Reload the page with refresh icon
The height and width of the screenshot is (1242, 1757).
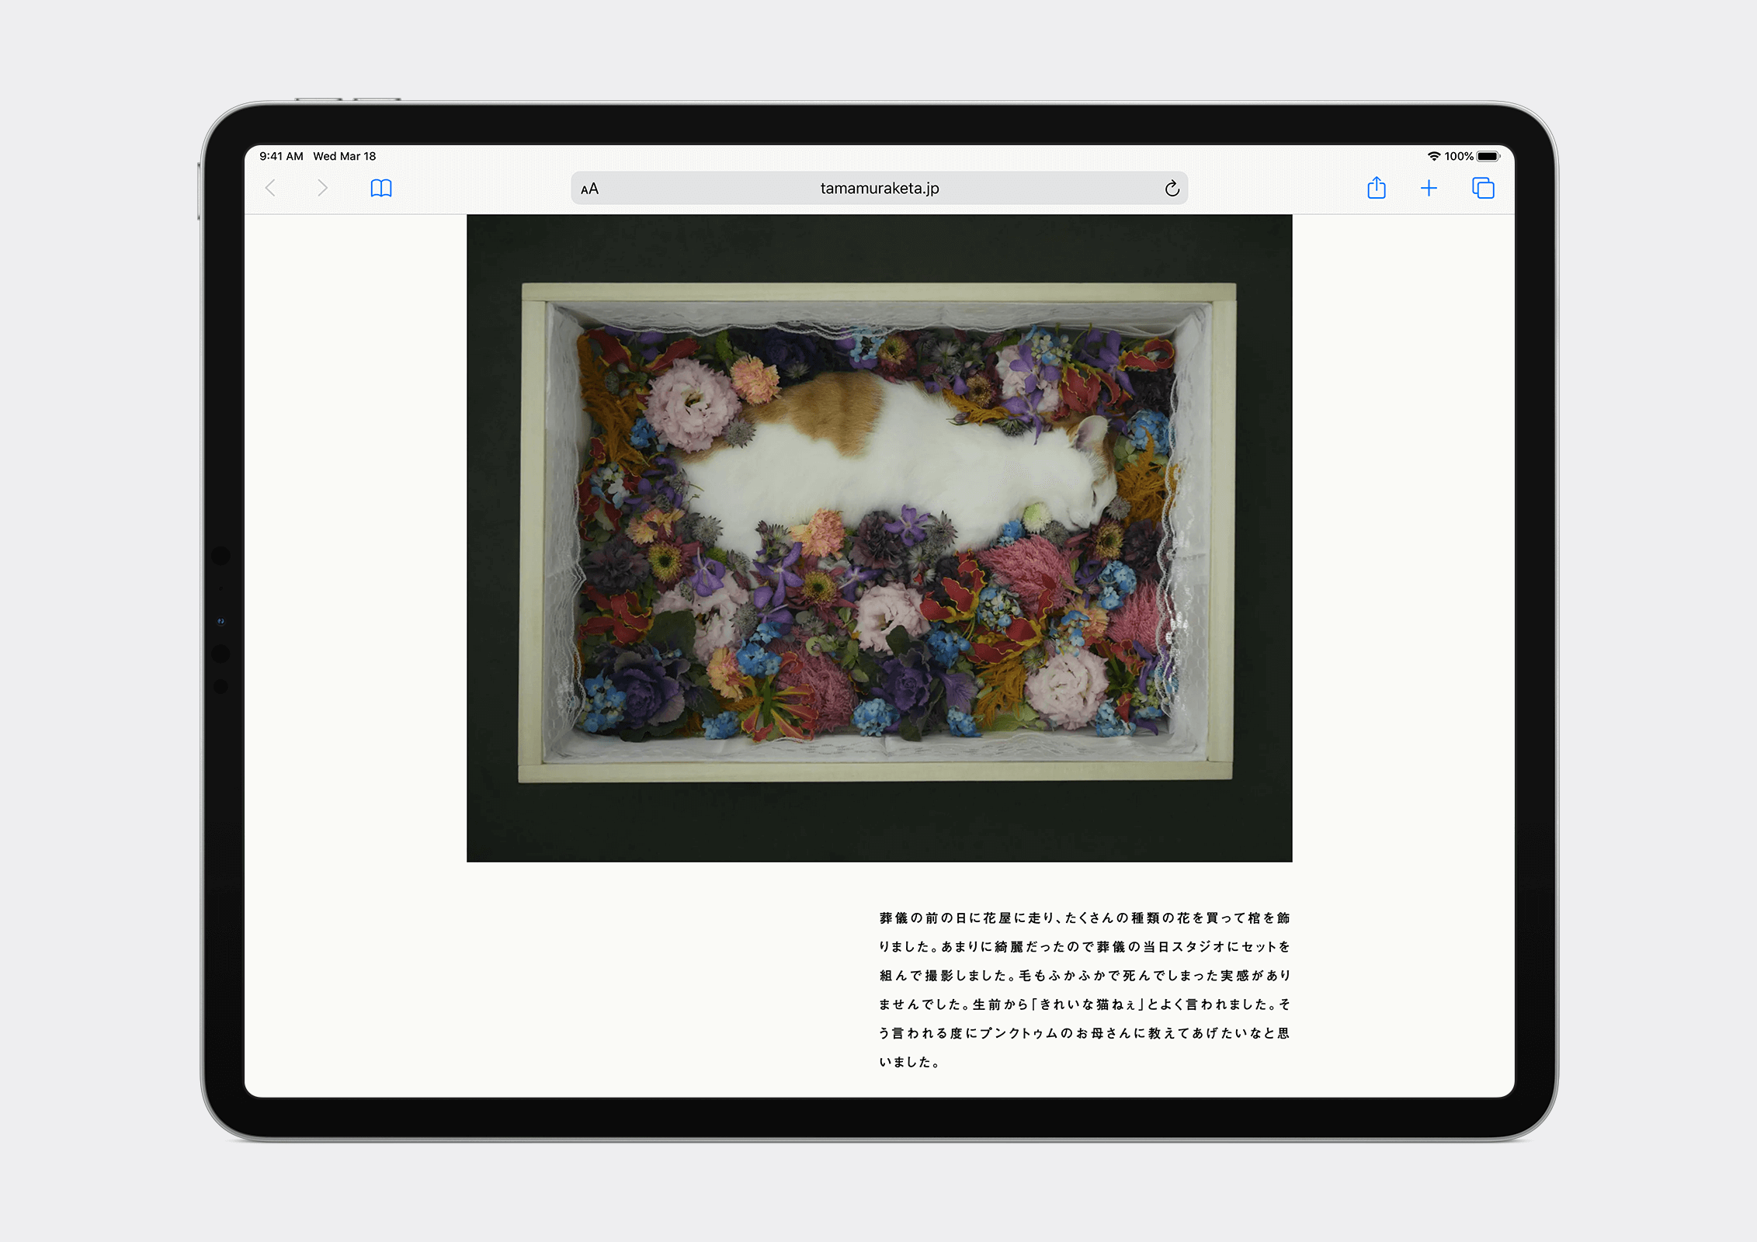point(1172,189)
